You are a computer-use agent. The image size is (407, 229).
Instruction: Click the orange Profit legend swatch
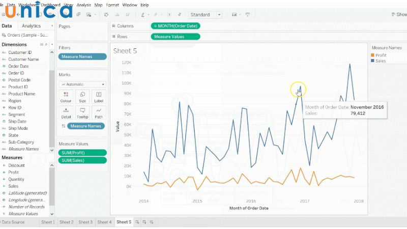(x=373, y=55)
